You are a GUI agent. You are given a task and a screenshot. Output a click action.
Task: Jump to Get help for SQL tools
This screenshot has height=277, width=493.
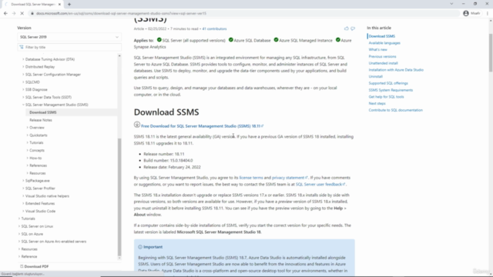pyautogui.click(x=387, y=97)
